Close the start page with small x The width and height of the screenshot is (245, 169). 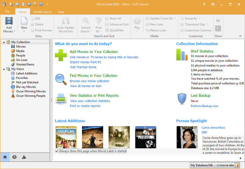[x=240, y=158]
